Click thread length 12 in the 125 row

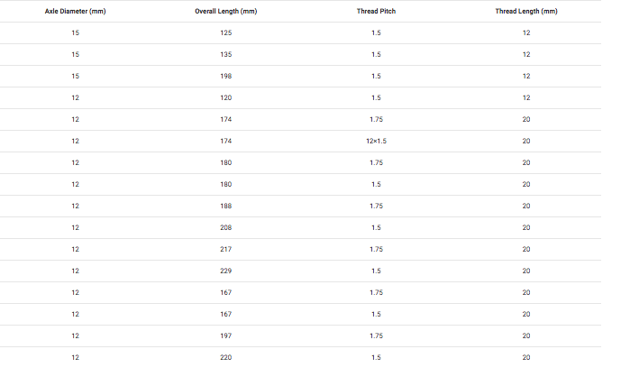click(526, 32)
